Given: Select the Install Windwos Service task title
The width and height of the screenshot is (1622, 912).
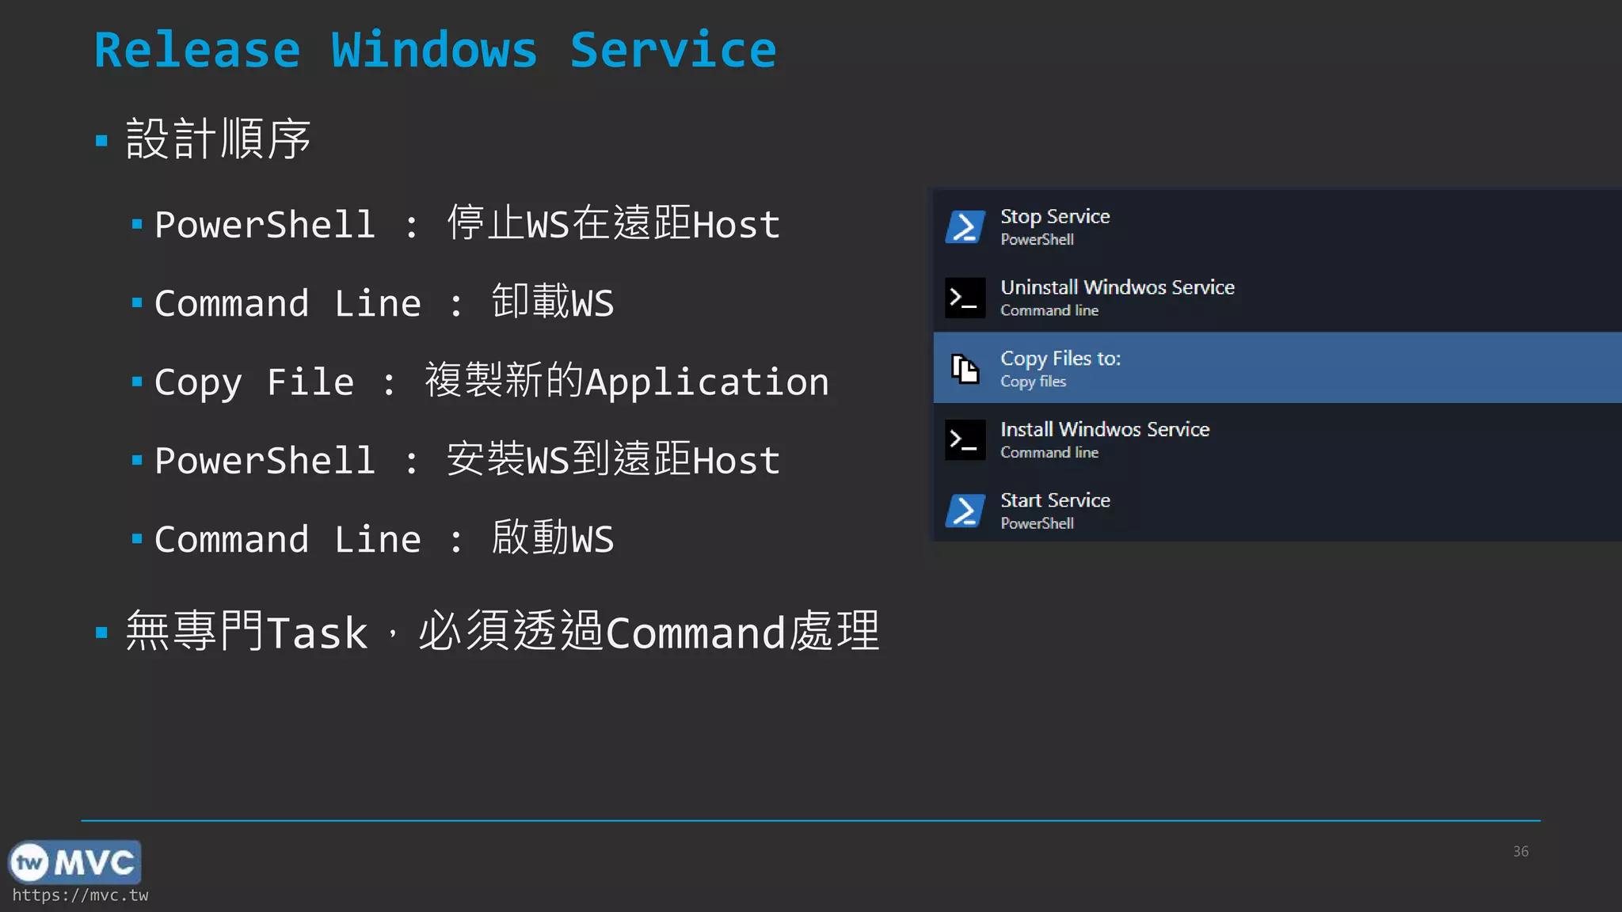Looking at the screenshot, I should [1105, 429].
